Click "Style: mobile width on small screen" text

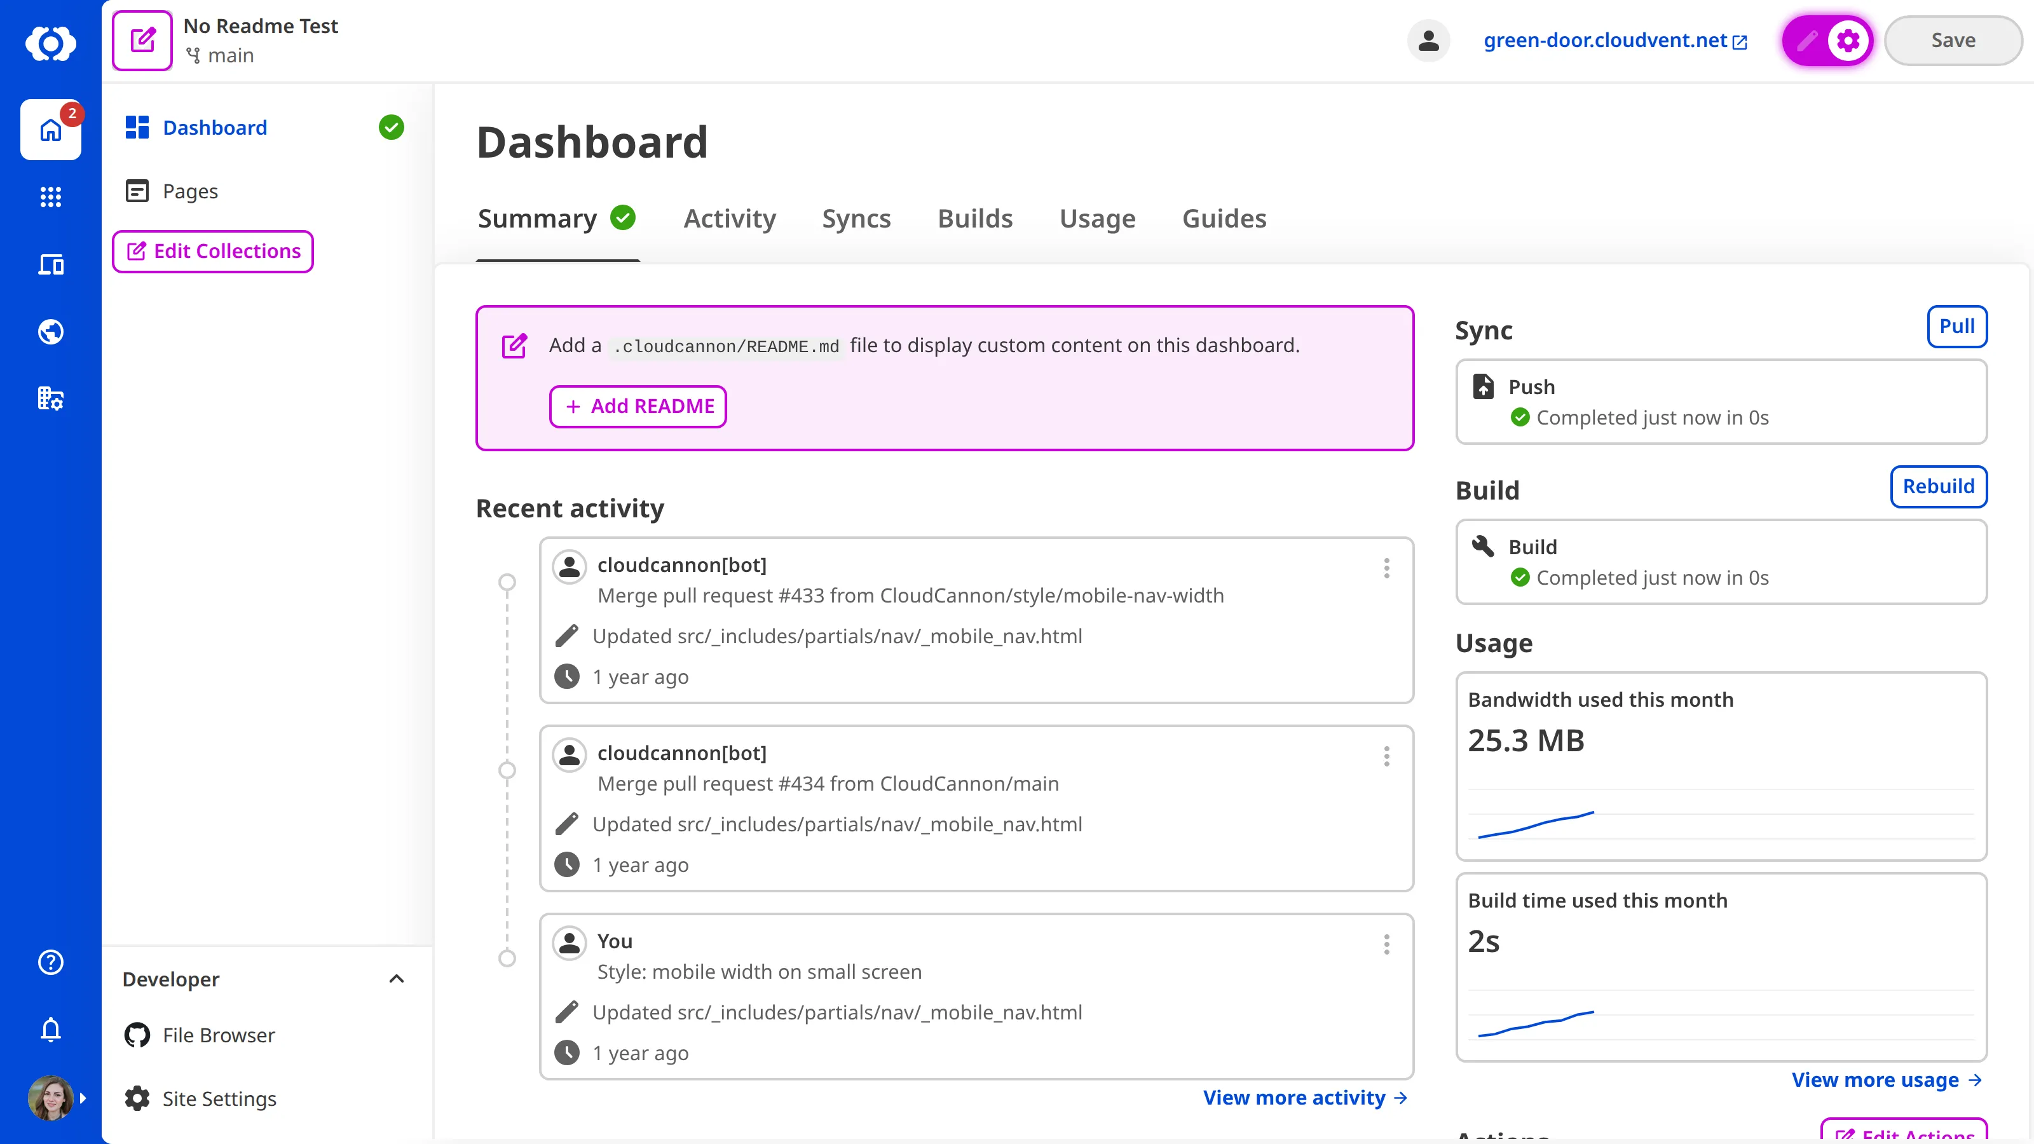tap(760, 972)
